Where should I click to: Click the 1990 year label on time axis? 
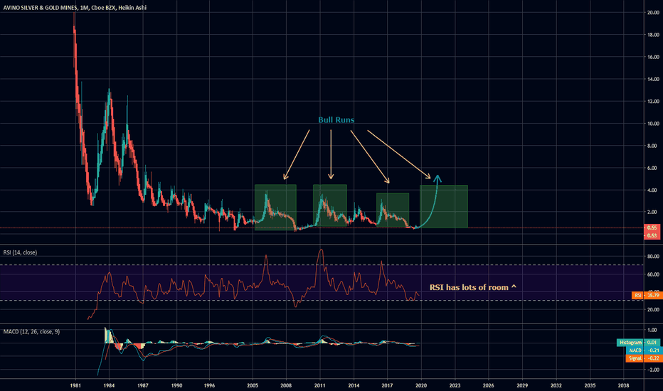coord(176,385)
